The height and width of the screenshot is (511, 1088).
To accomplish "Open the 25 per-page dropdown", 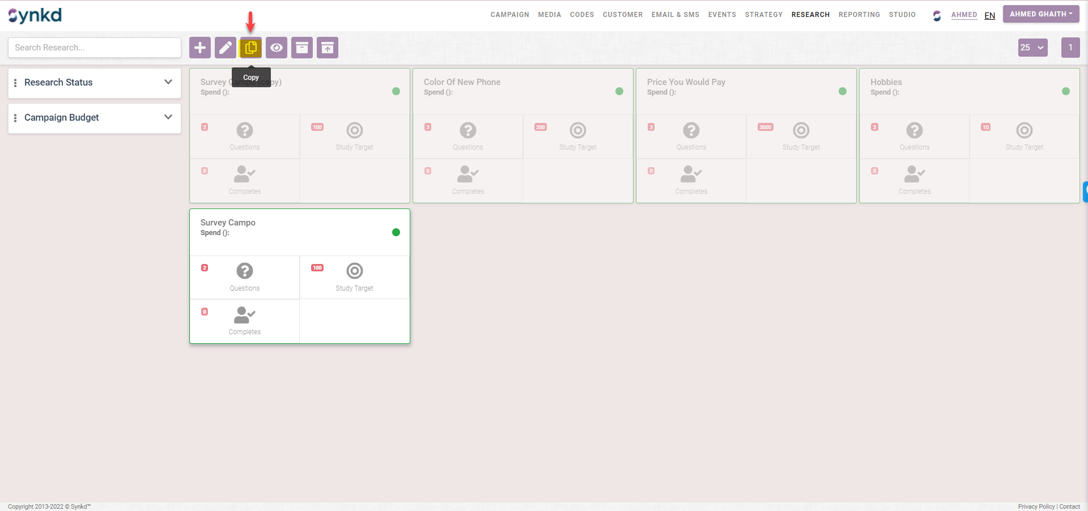I will tap(1032, 48).
